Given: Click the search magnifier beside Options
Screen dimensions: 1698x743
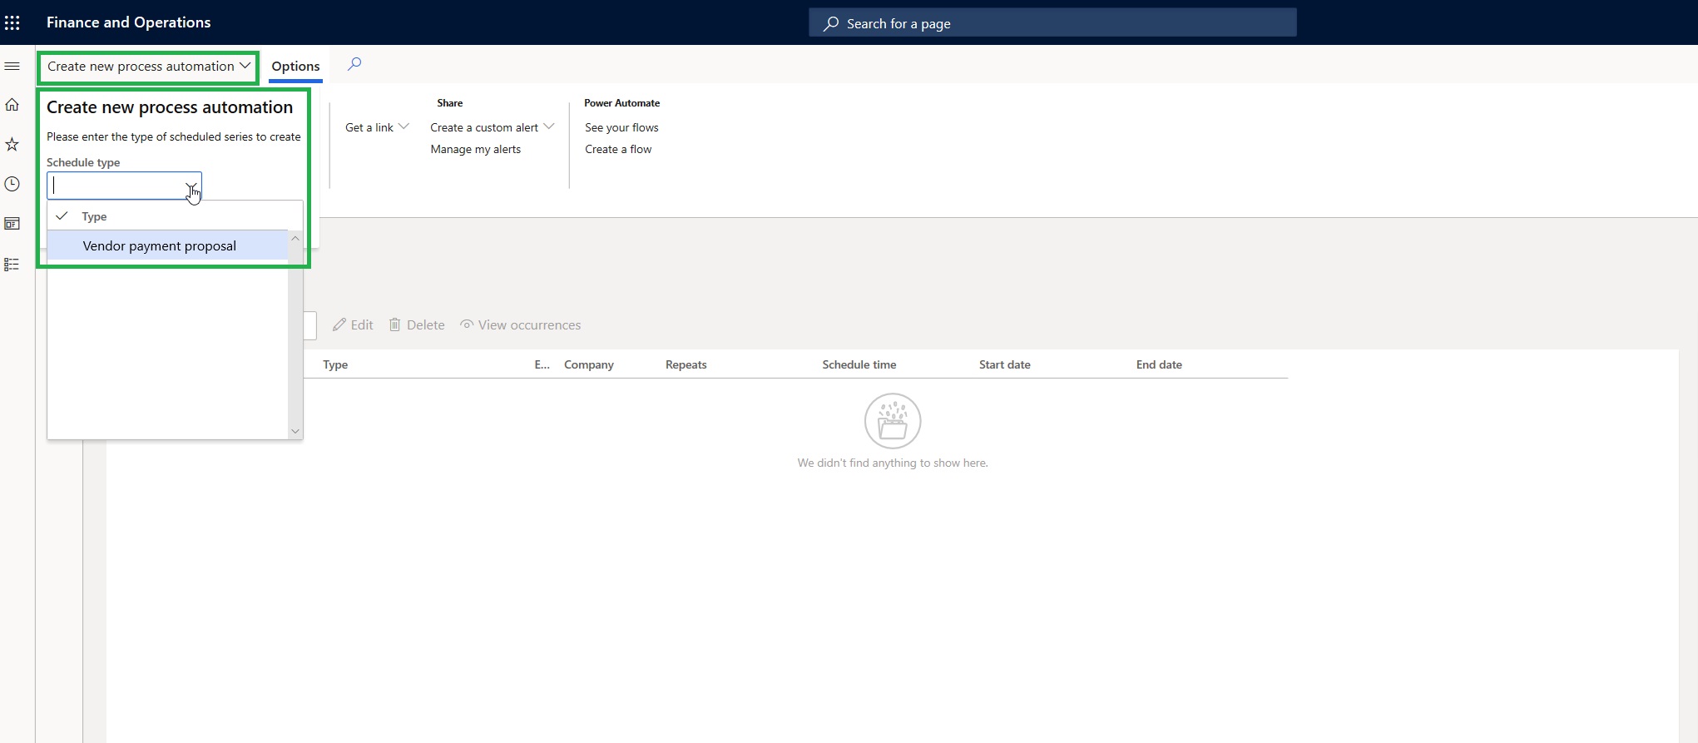Looking at the screenshot, I should [x=354, y=64].
